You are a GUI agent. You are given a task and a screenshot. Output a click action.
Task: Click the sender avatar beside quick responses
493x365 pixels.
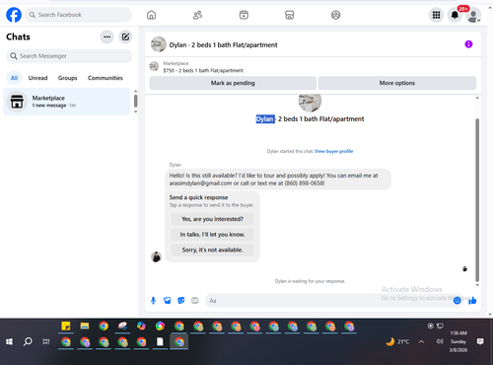pos(156,256)
